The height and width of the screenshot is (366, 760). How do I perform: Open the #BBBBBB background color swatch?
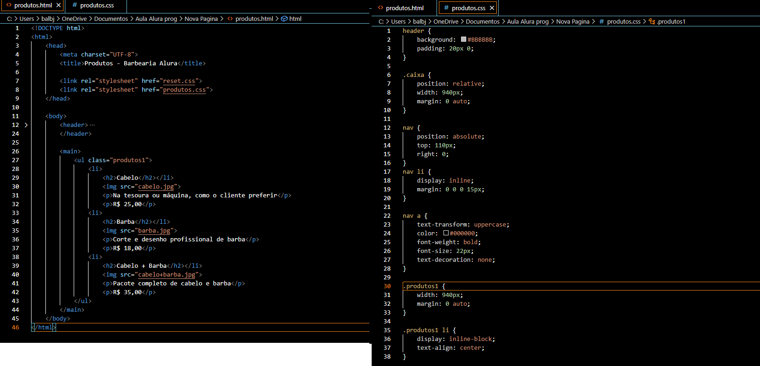tap(463, 39)
